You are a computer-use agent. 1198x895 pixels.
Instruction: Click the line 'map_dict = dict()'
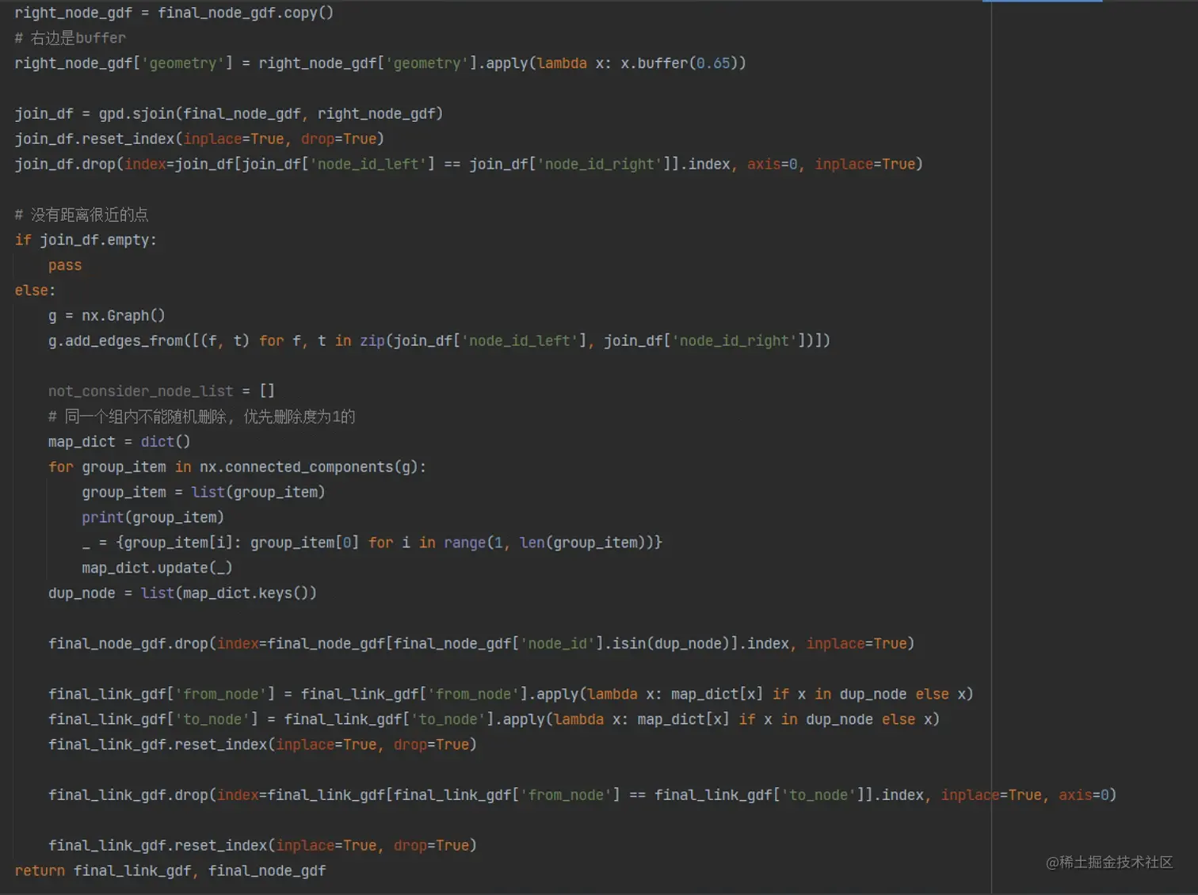(x=120, y=442)
